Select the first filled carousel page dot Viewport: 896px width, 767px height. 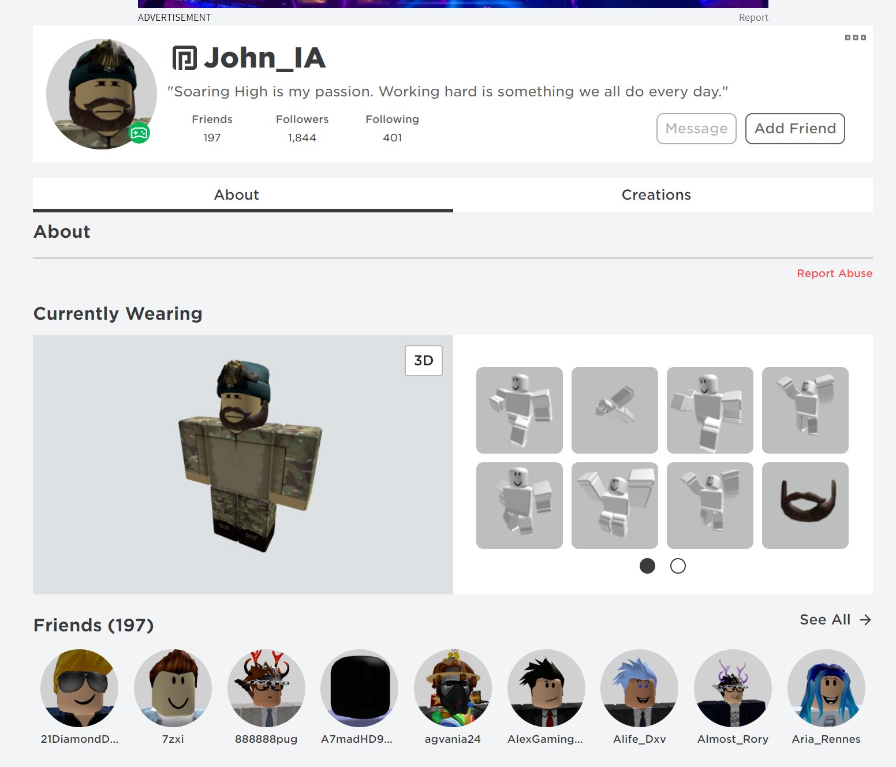647,566
